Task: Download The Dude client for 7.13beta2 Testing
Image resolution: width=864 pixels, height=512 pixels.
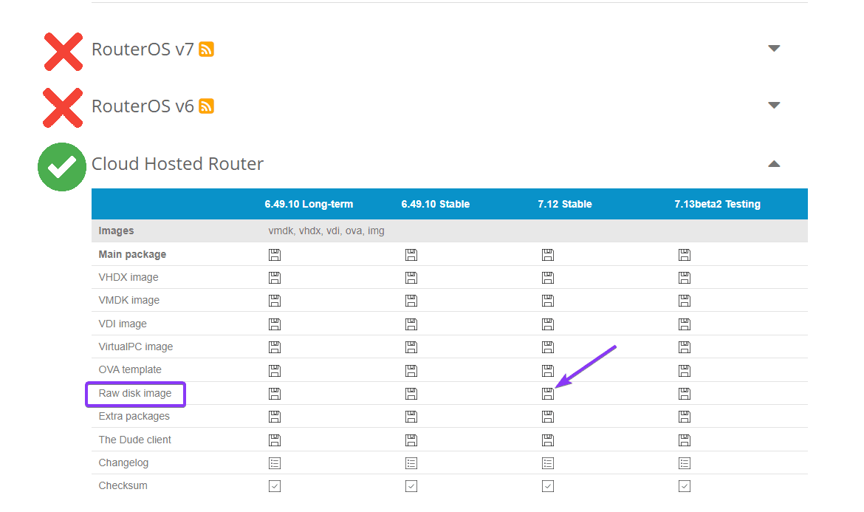Action: pyautogui.click(x=685, y=440)
